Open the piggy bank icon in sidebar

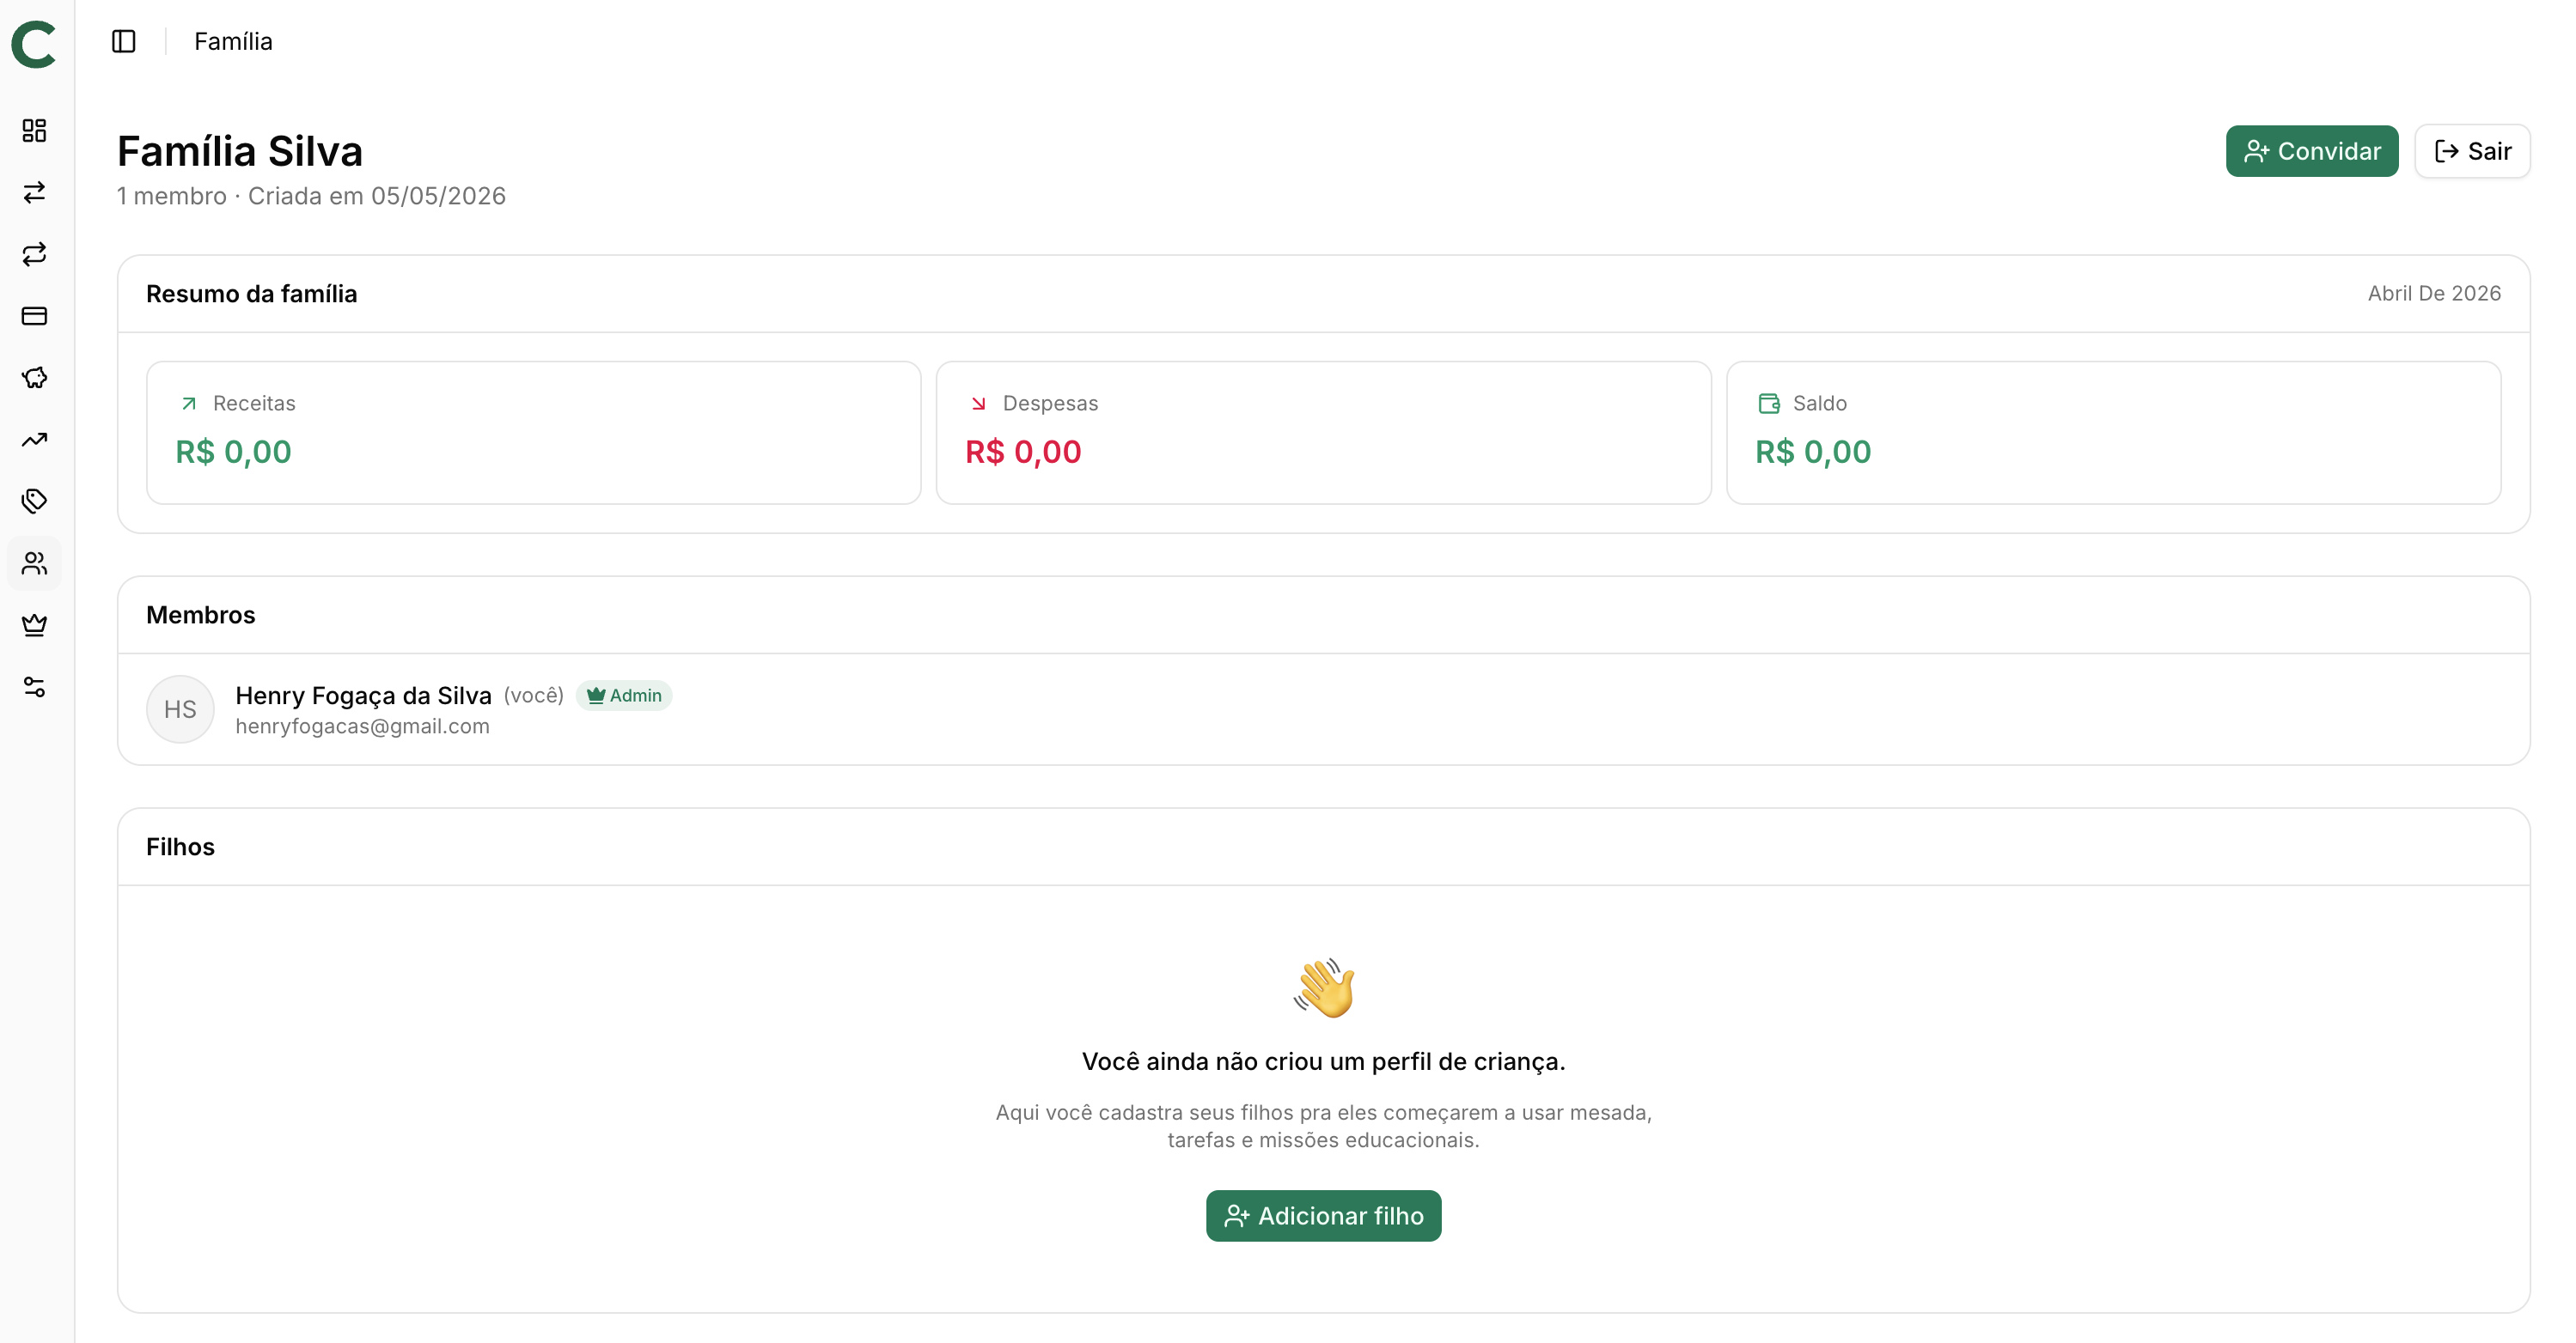(35, 378)
